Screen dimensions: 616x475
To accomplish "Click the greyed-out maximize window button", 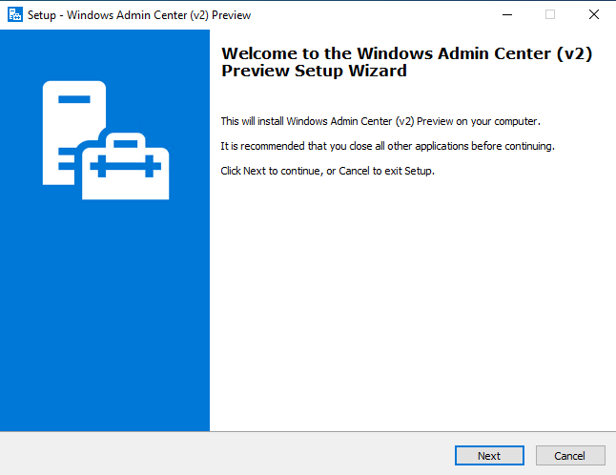I will click(x=550, y=15).
